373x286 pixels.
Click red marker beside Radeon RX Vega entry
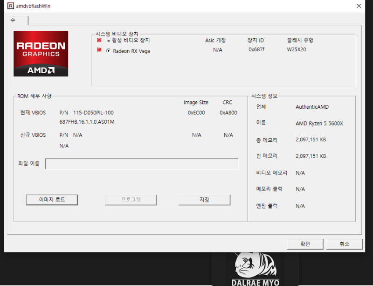[x=98, y=51]
